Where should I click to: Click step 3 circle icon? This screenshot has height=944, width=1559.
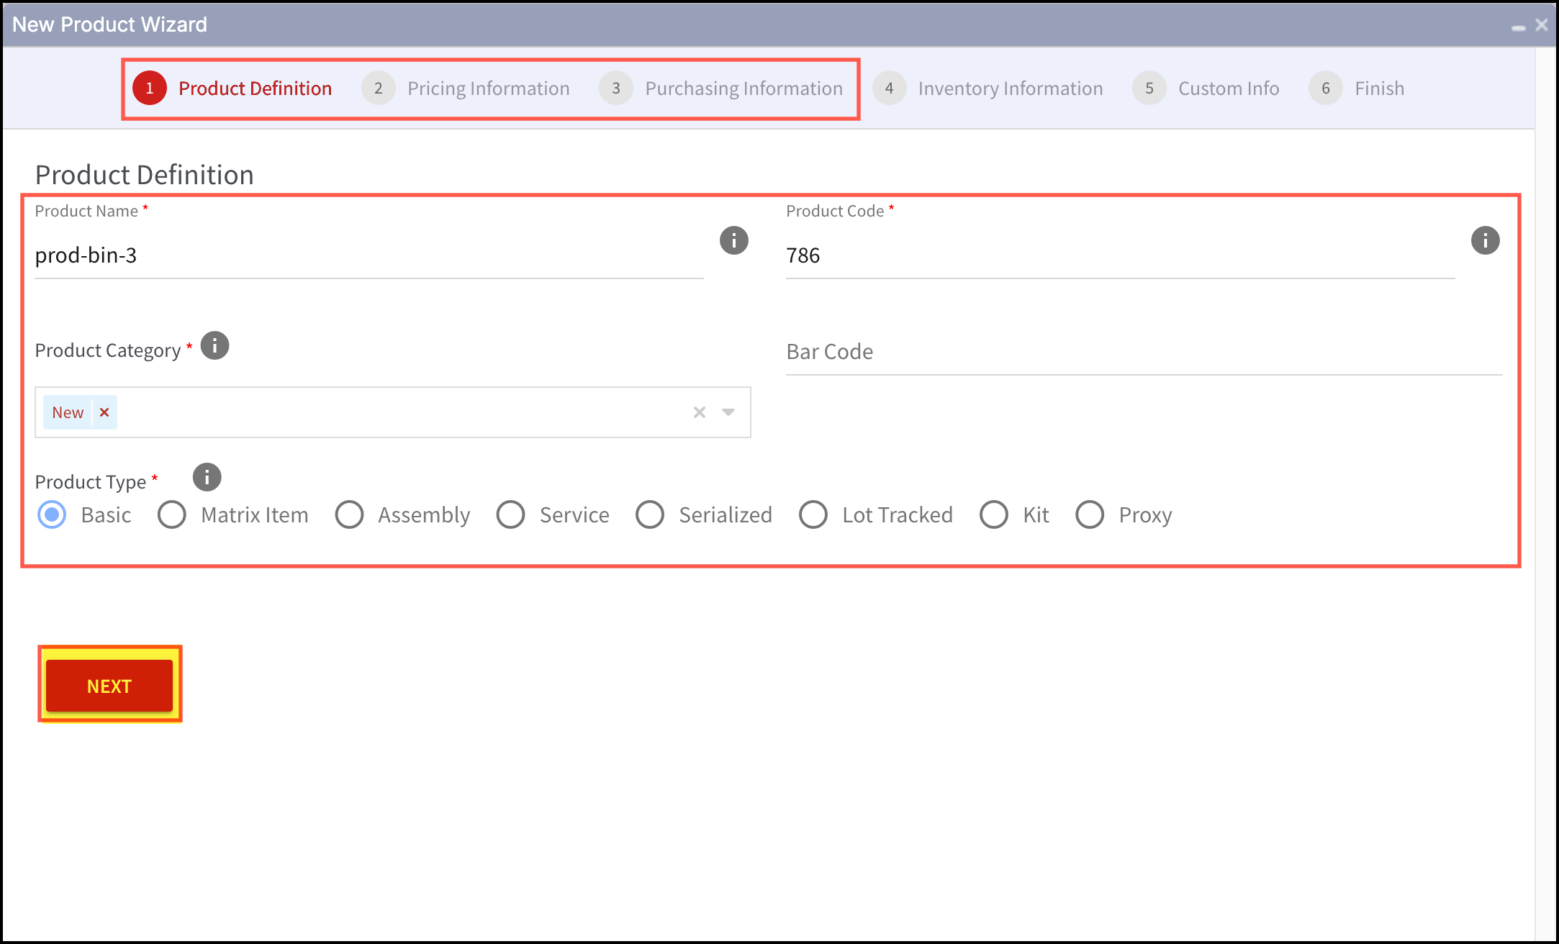[616, 88]
